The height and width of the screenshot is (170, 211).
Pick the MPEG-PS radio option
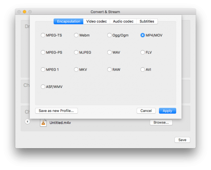coord(43,52)
